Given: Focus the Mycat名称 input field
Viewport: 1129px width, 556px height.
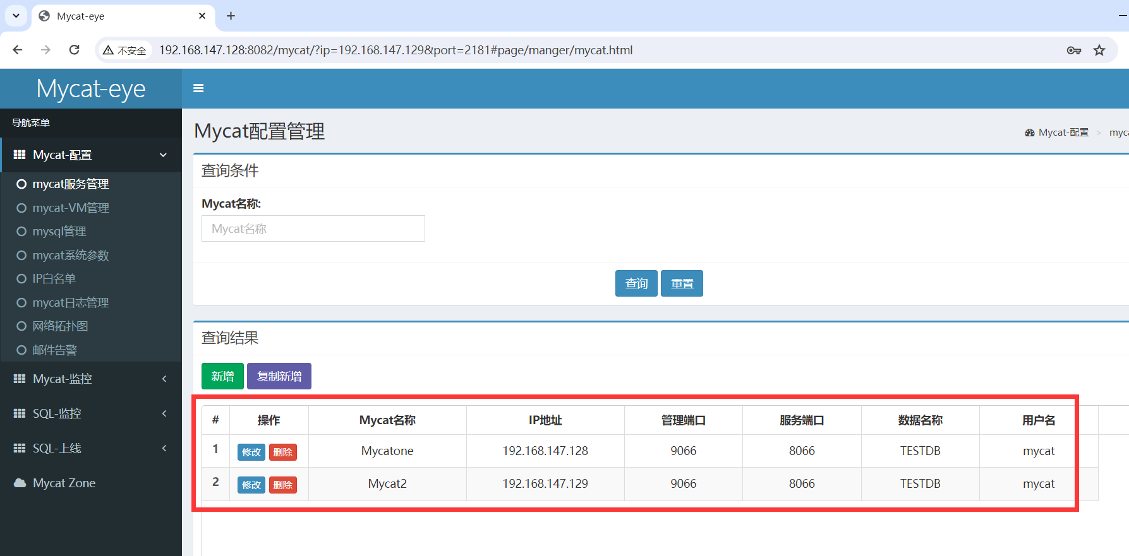Looking at the screenshot, I should 313,228.
